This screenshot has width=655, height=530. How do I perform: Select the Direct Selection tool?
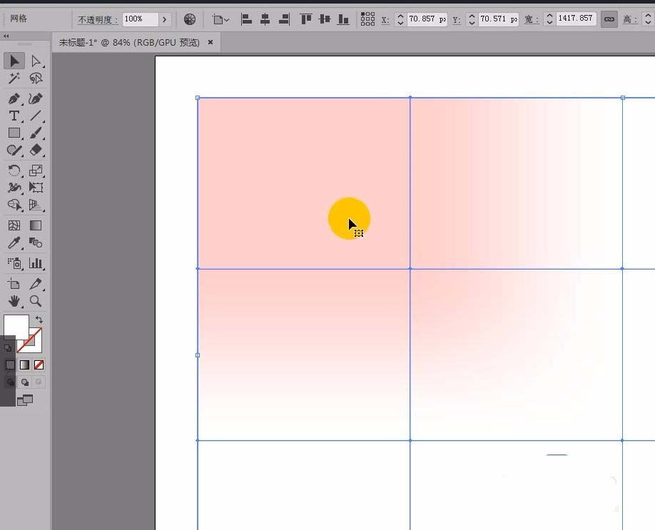point(36,61)
